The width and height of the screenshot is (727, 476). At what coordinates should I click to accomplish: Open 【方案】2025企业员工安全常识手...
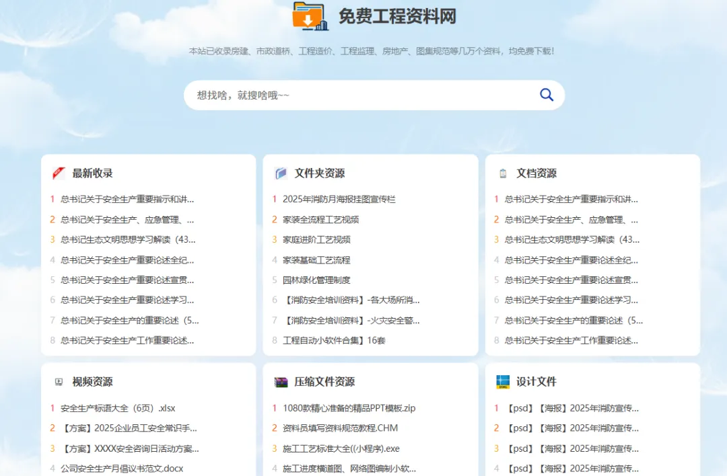[x=129, y=428]
